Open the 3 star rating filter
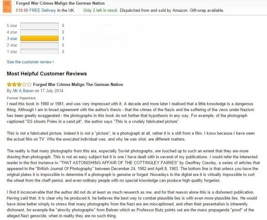Screen dimensions: 267x220 click(12, 38)
